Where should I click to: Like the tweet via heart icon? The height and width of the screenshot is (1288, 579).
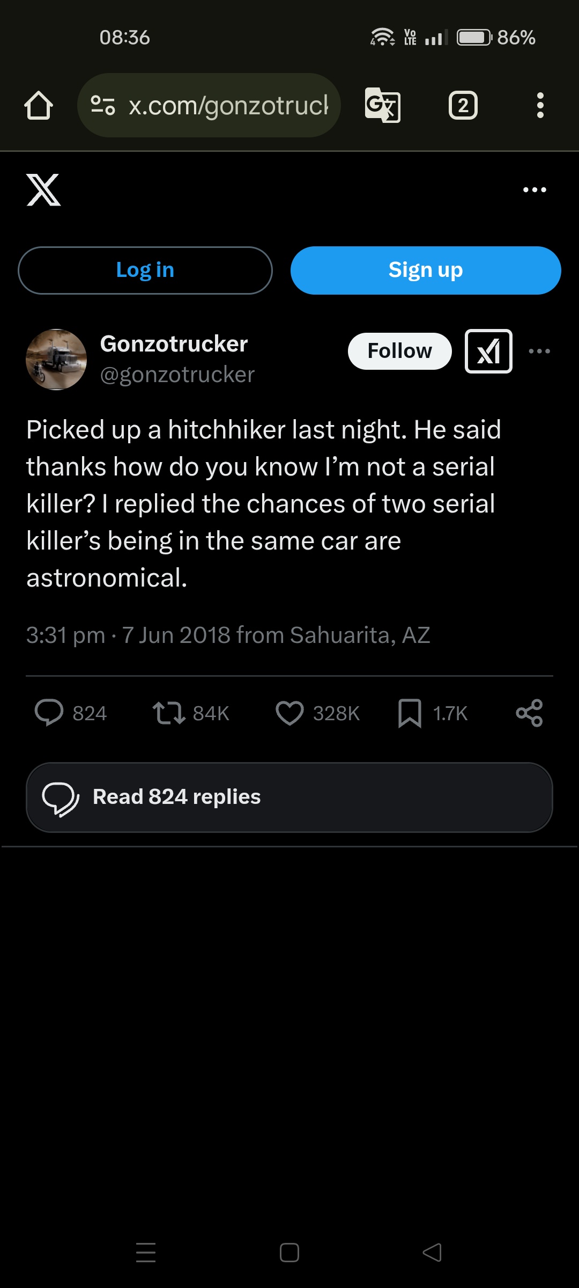pos(289,713)
